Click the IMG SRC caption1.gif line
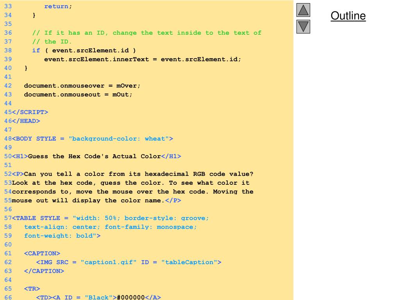Image resolution: width=400 pixels, height=300 pixels. point(129,262)
